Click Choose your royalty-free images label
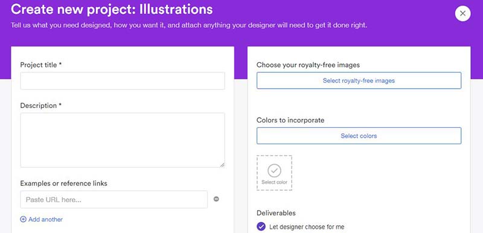The height and width of the screenshot is (233, 483). tap(308, 65)
